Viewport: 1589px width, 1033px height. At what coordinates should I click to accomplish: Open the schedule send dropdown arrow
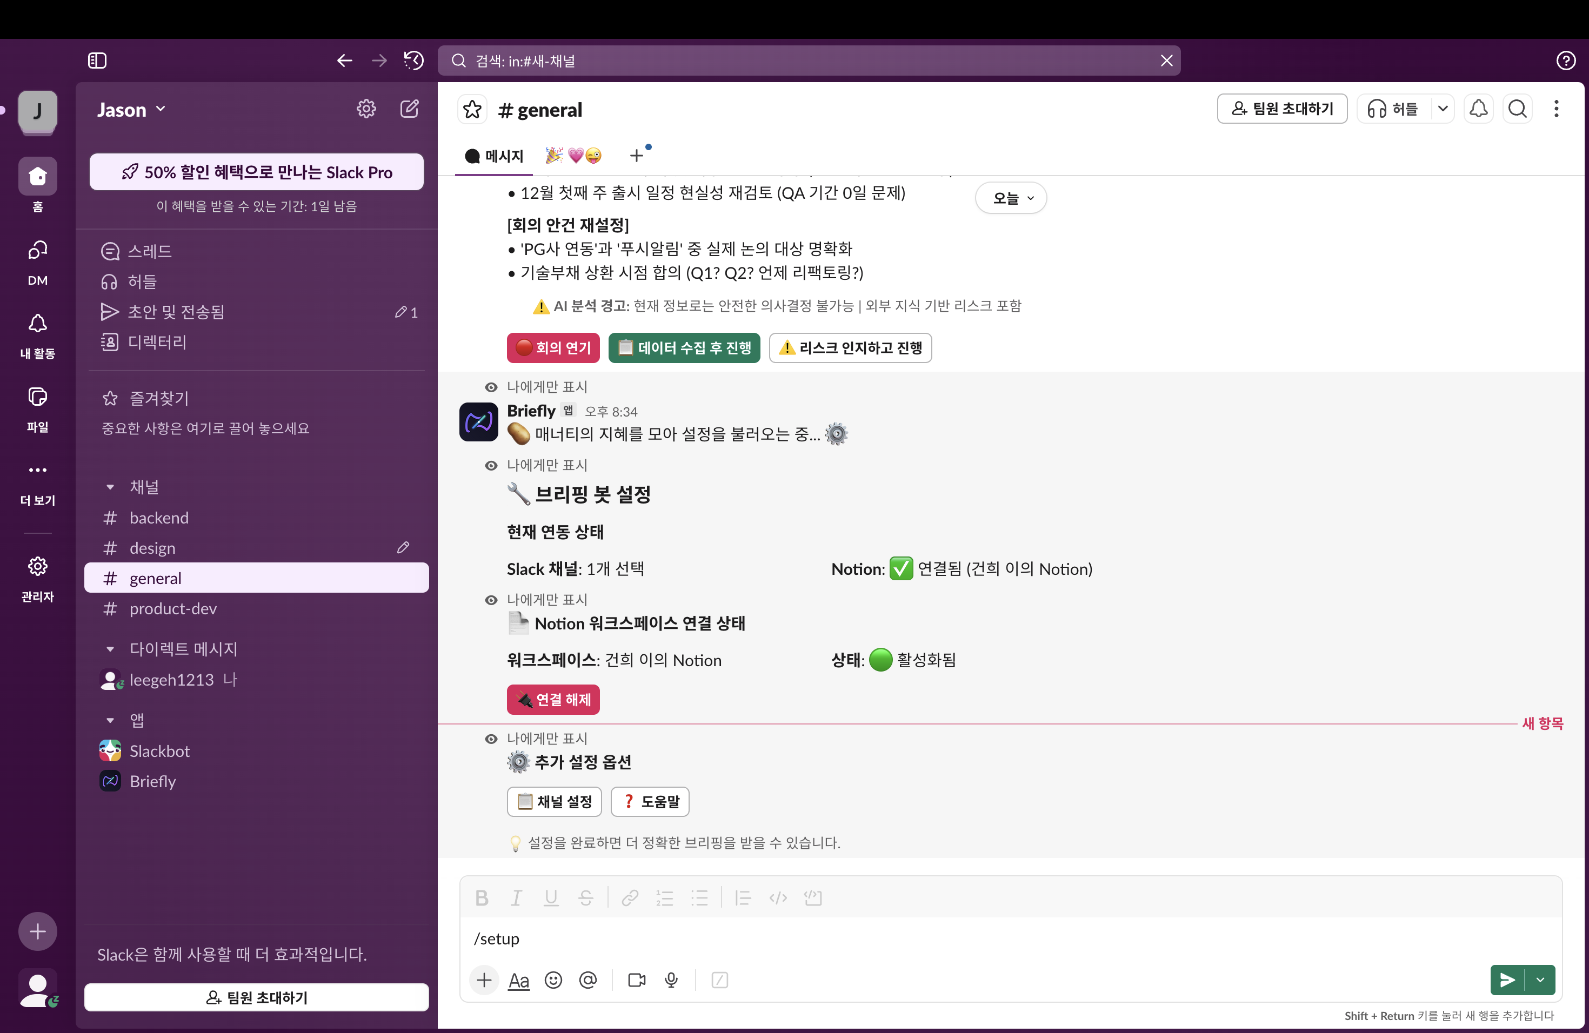pos(1540,980)
